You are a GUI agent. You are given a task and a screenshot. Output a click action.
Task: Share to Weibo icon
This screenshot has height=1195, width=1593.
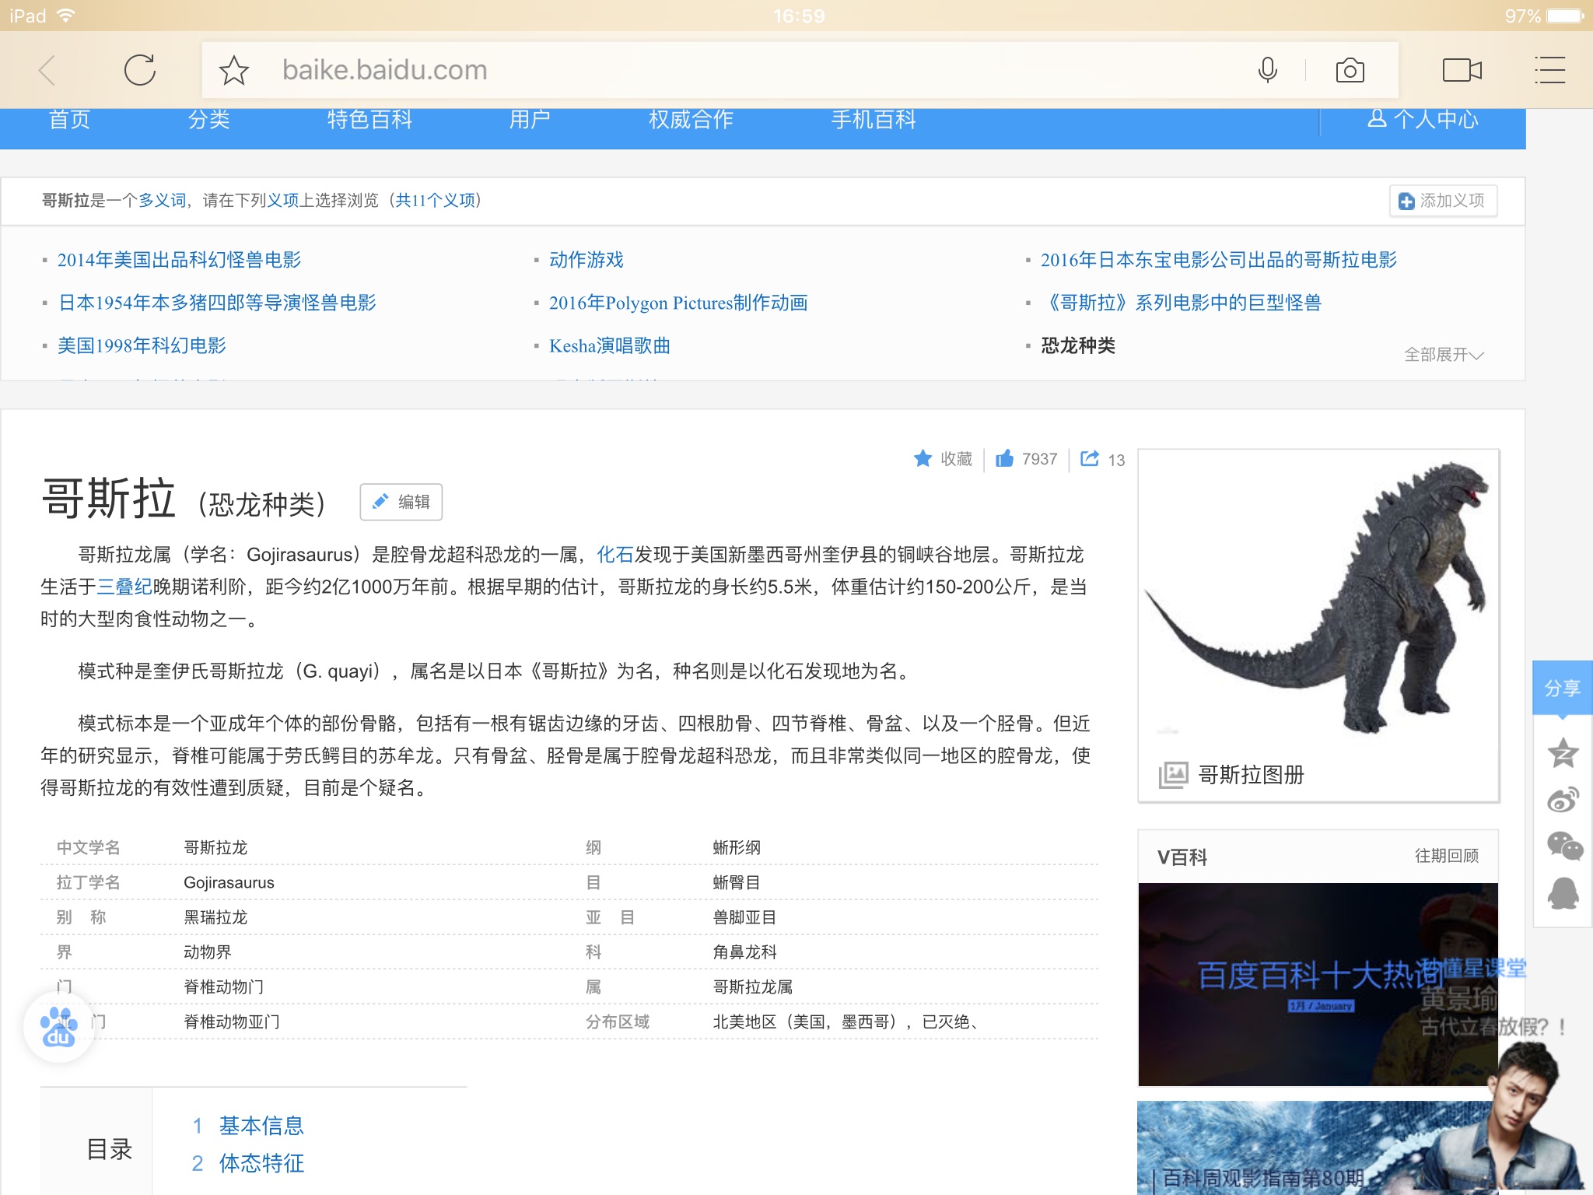tap(1563, 799)
